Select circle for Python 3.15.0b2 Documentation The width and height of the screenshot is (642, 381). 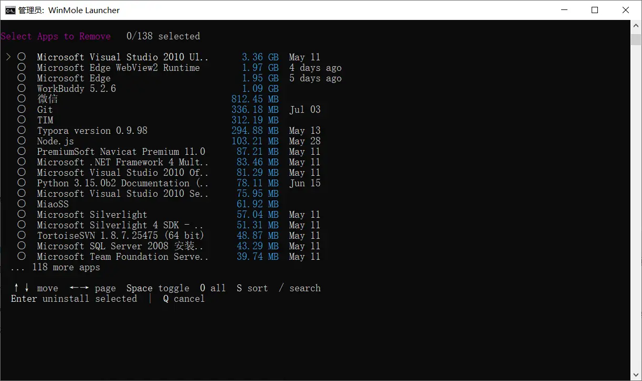click(x=22, y=183)
